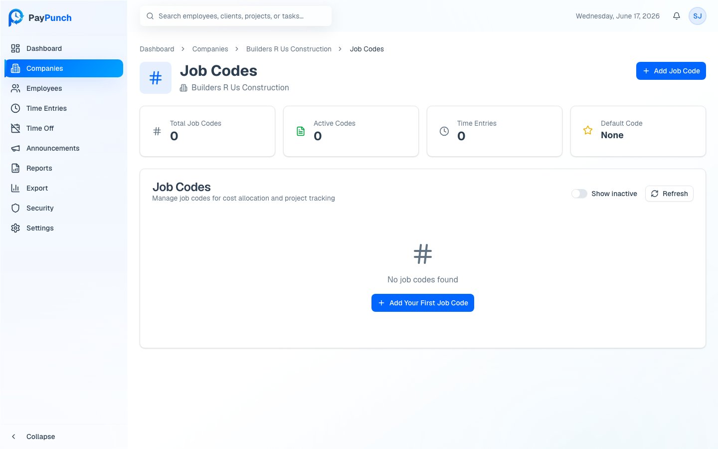Click the search input field
718x449 pixels.
click(x=236, y=16)
